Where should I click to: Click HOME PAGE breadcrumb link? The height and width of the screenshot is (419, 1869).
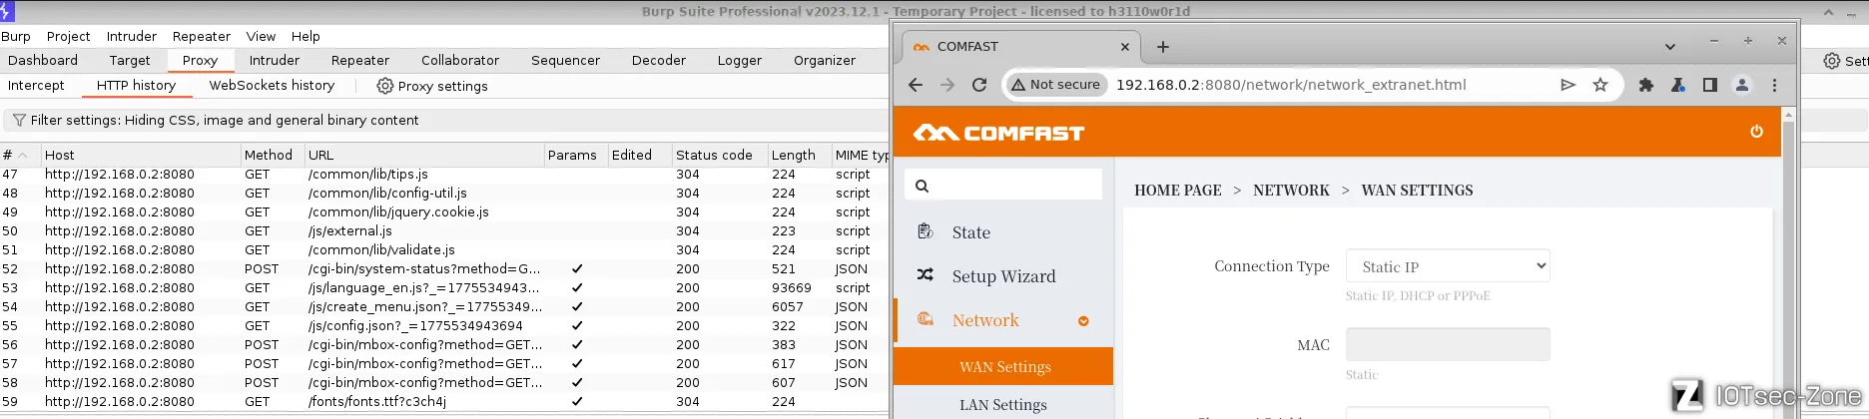pos(1178,191)
